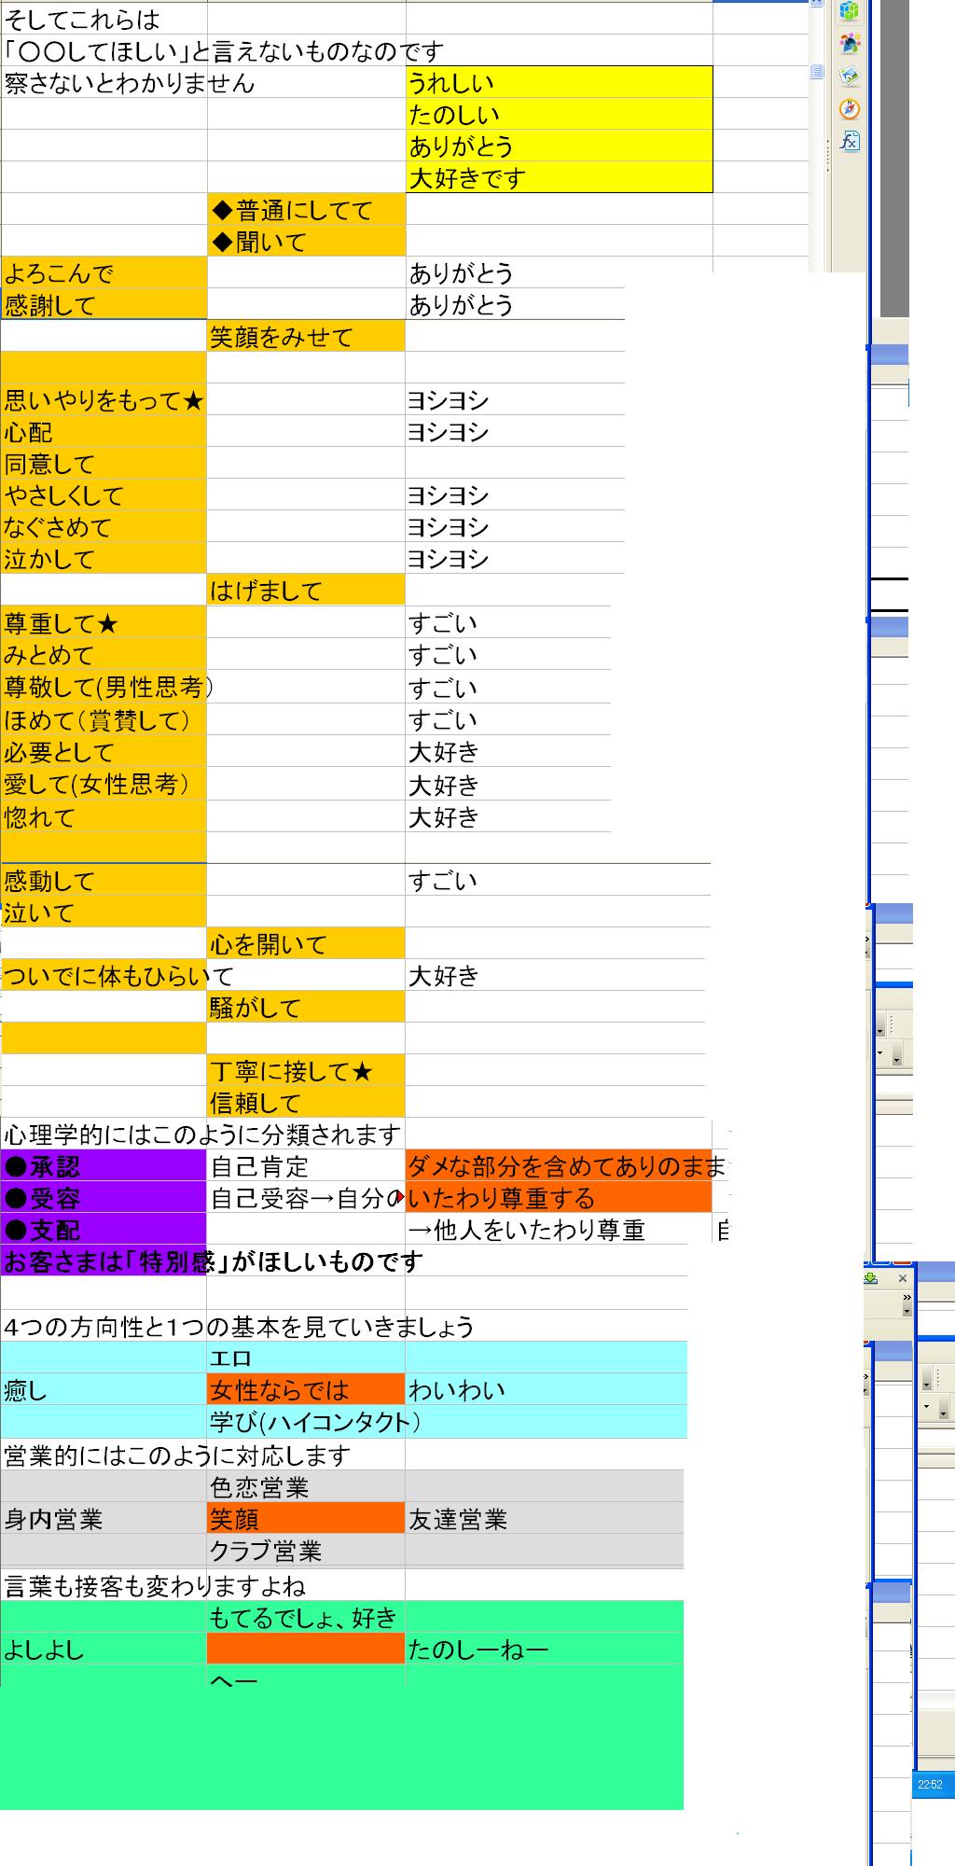Click the green download arrow icon
Viewport: 955px width, 1866px height.
point(871,1278)
